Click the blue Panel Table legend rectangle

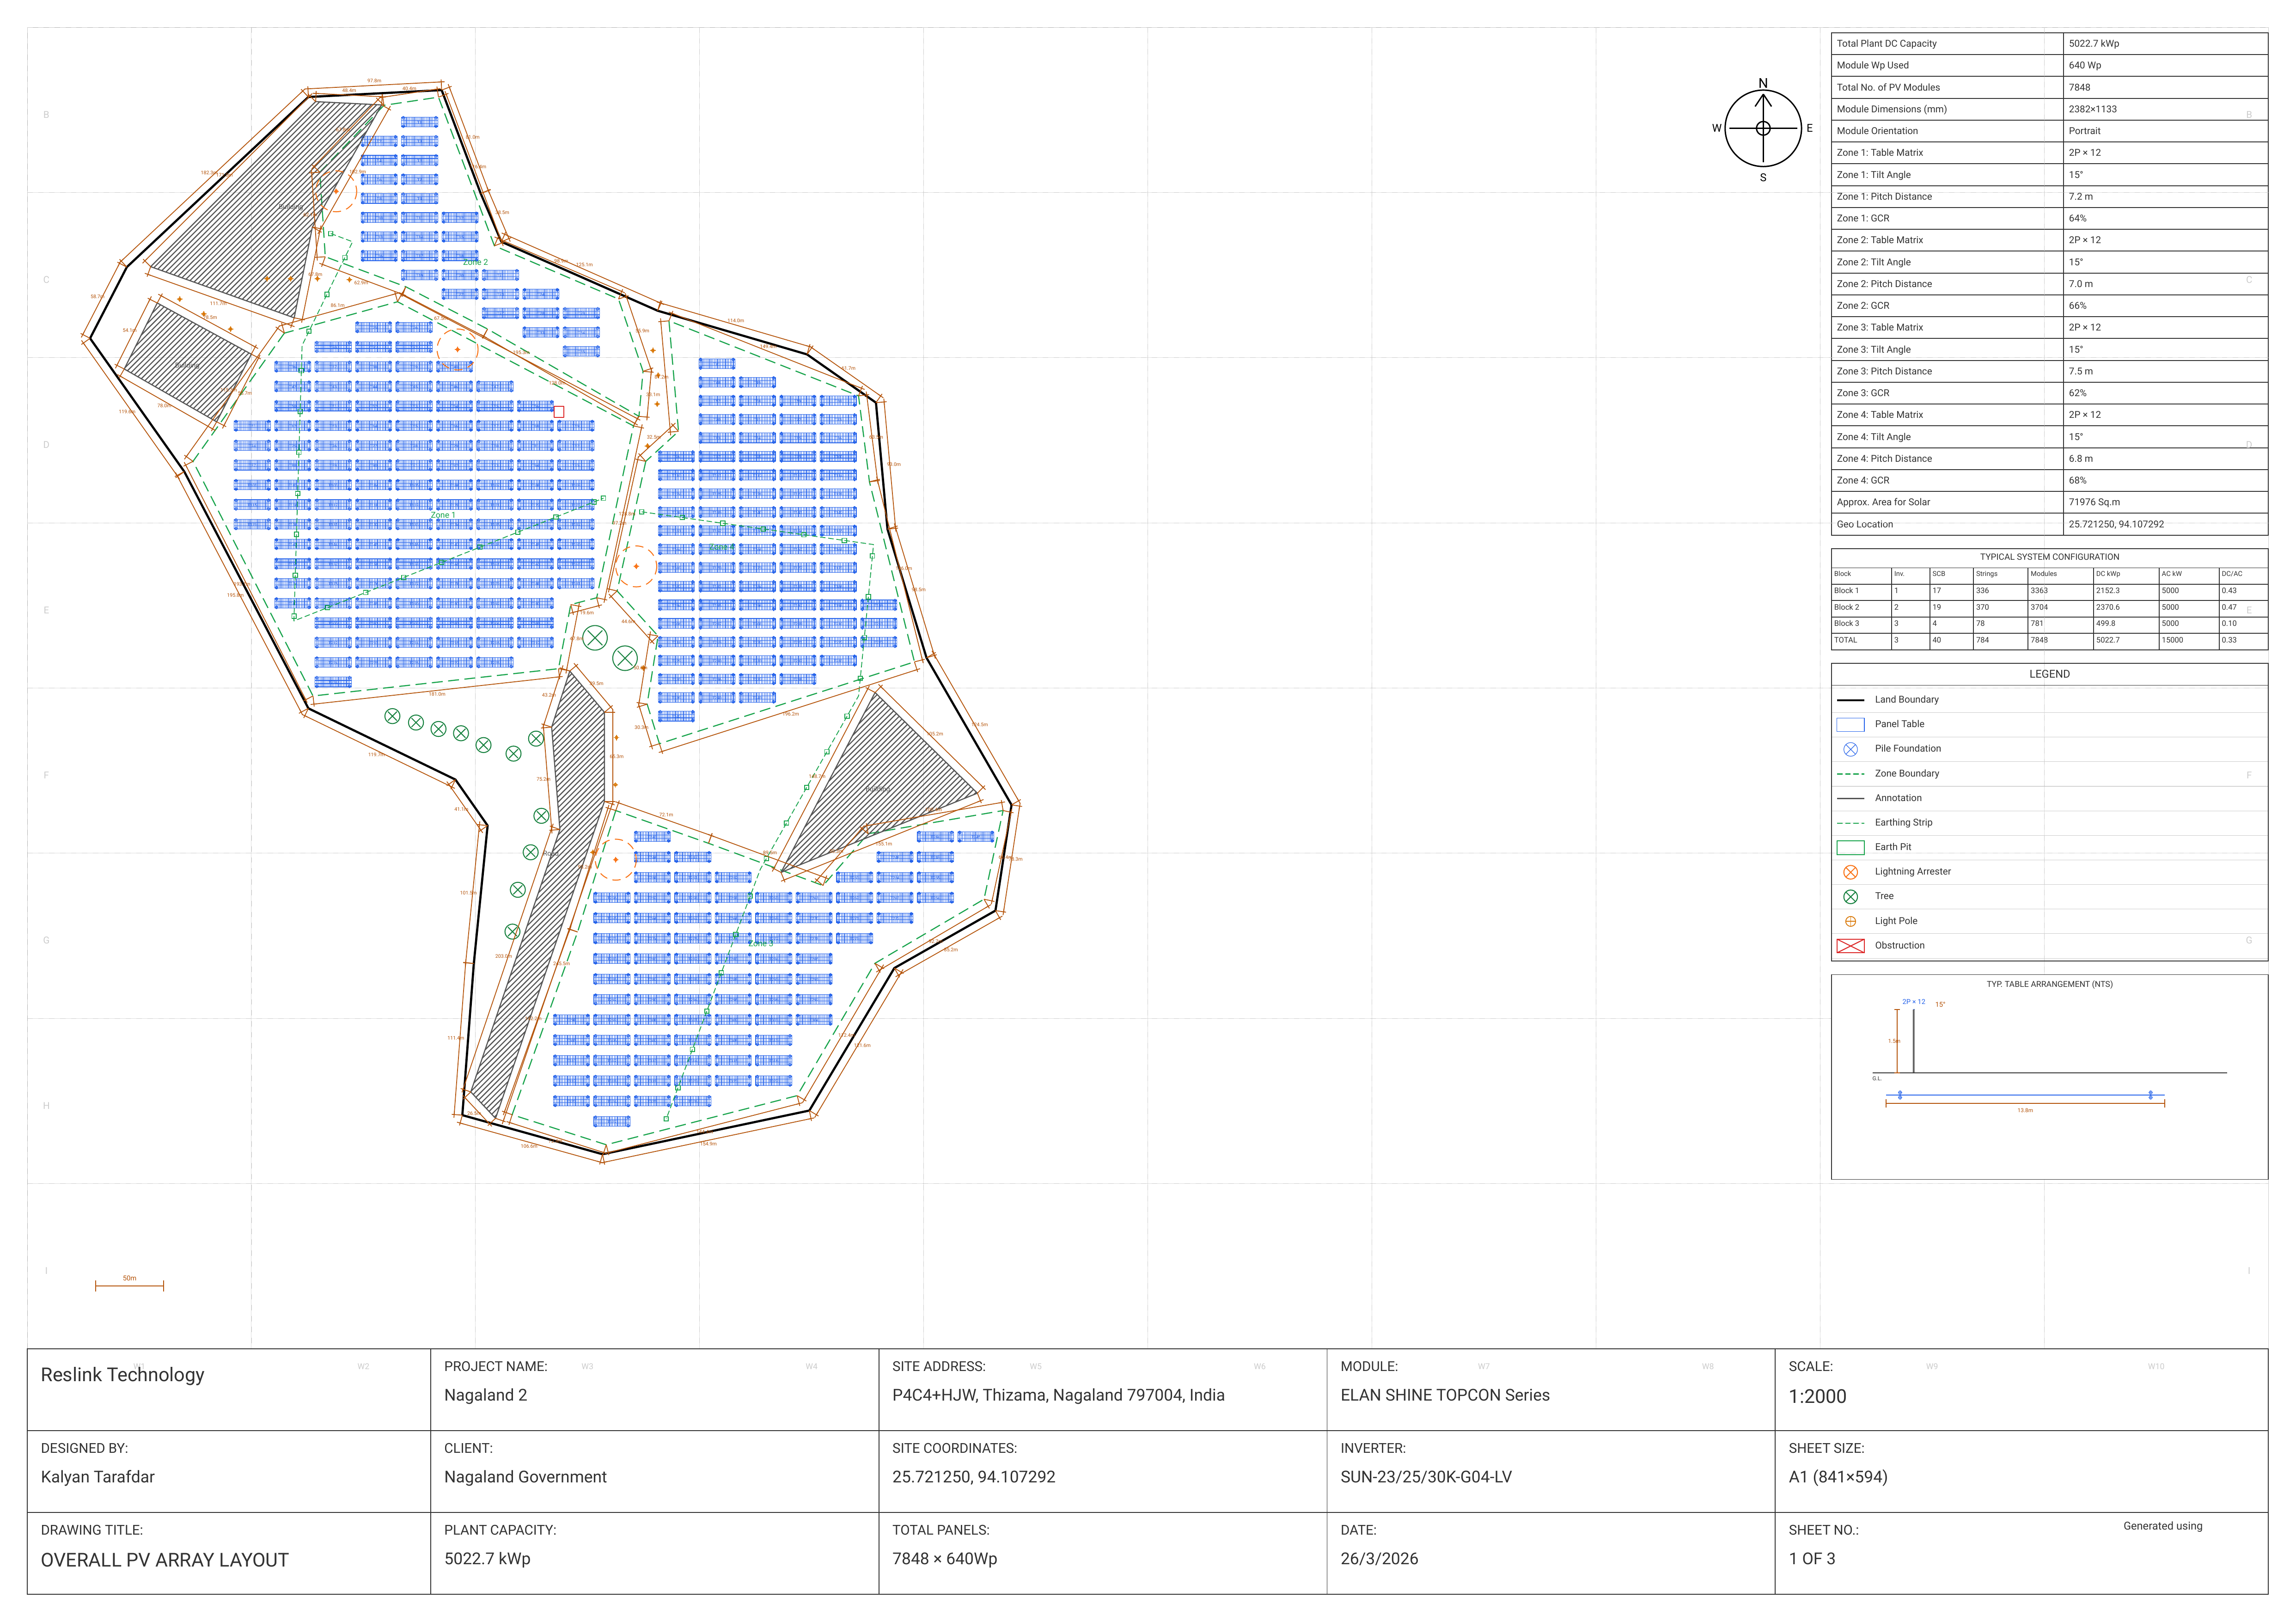click(1850, 724)
